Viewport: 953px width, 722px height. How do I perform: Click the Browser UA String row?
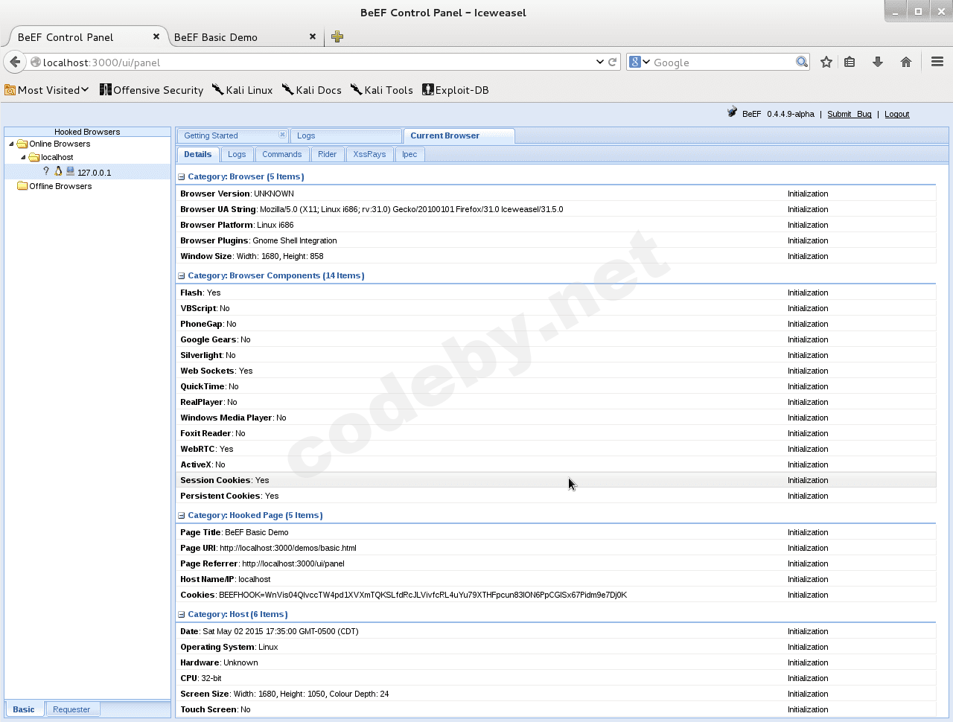(x=556, y=209)
